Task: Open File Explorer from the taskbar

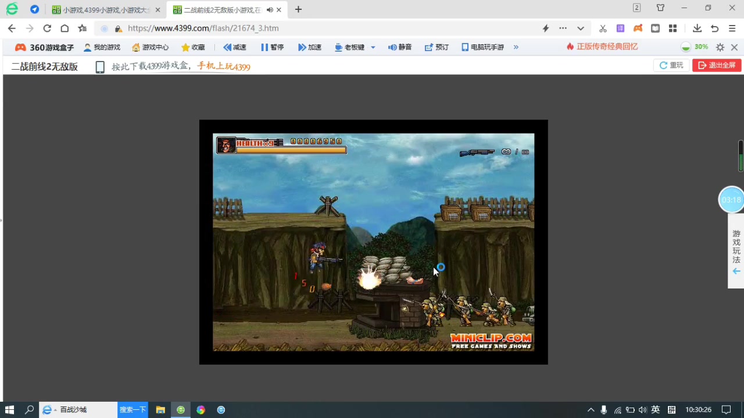Action: 160,410
